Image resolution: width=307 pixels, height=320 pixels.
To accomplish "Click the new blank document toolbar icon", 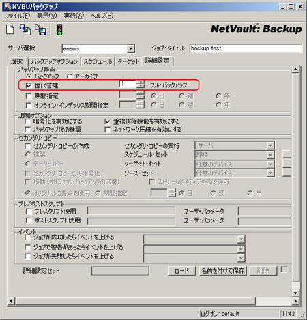I will pyautogui.click(x=10, y=29).
